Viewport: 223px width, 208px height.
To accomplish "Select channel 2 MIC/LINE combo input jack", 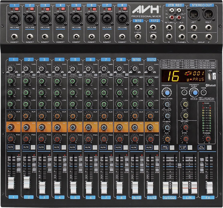I will coord(30,19).
